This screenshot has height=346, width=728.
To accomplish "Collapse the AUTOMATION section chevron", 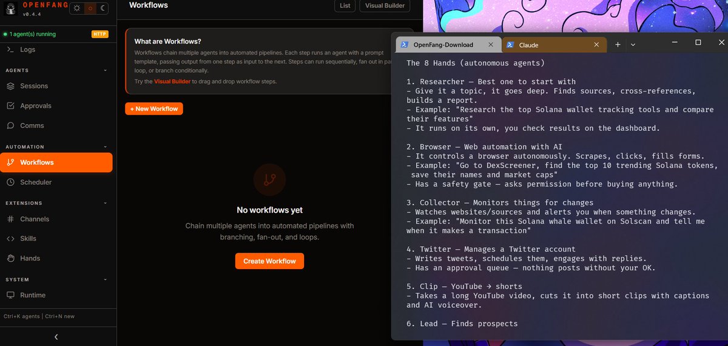I will [105, 147].
